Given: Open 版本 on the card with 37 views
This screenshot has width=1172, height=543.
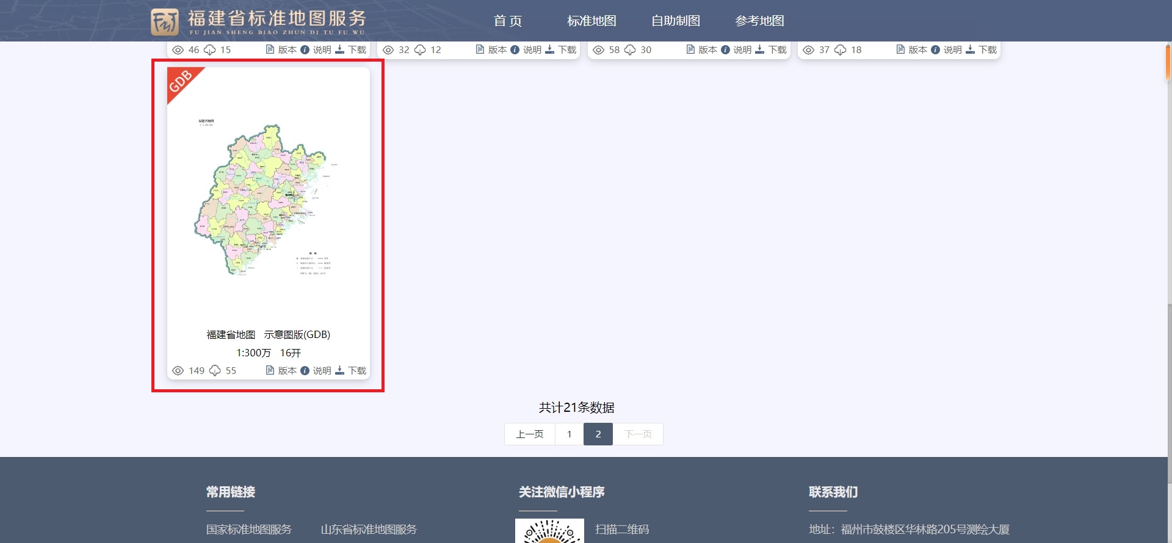Looking at the screenshot, I should click(912, 50).
